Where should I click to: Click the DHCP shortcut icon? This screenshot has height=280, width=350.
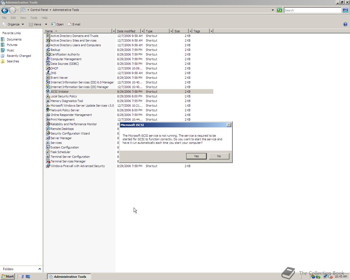(48, 68)
